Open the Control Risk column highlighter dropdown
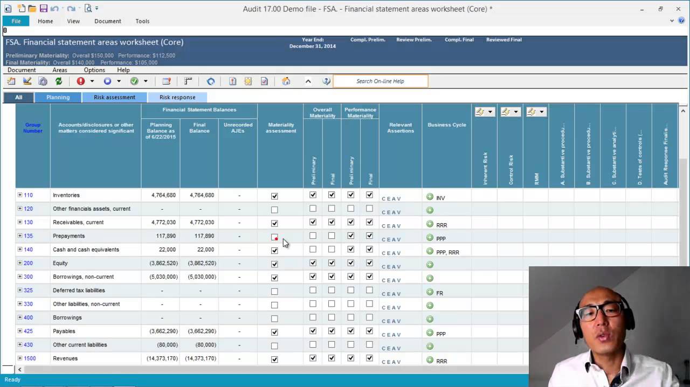 (516, 112)
